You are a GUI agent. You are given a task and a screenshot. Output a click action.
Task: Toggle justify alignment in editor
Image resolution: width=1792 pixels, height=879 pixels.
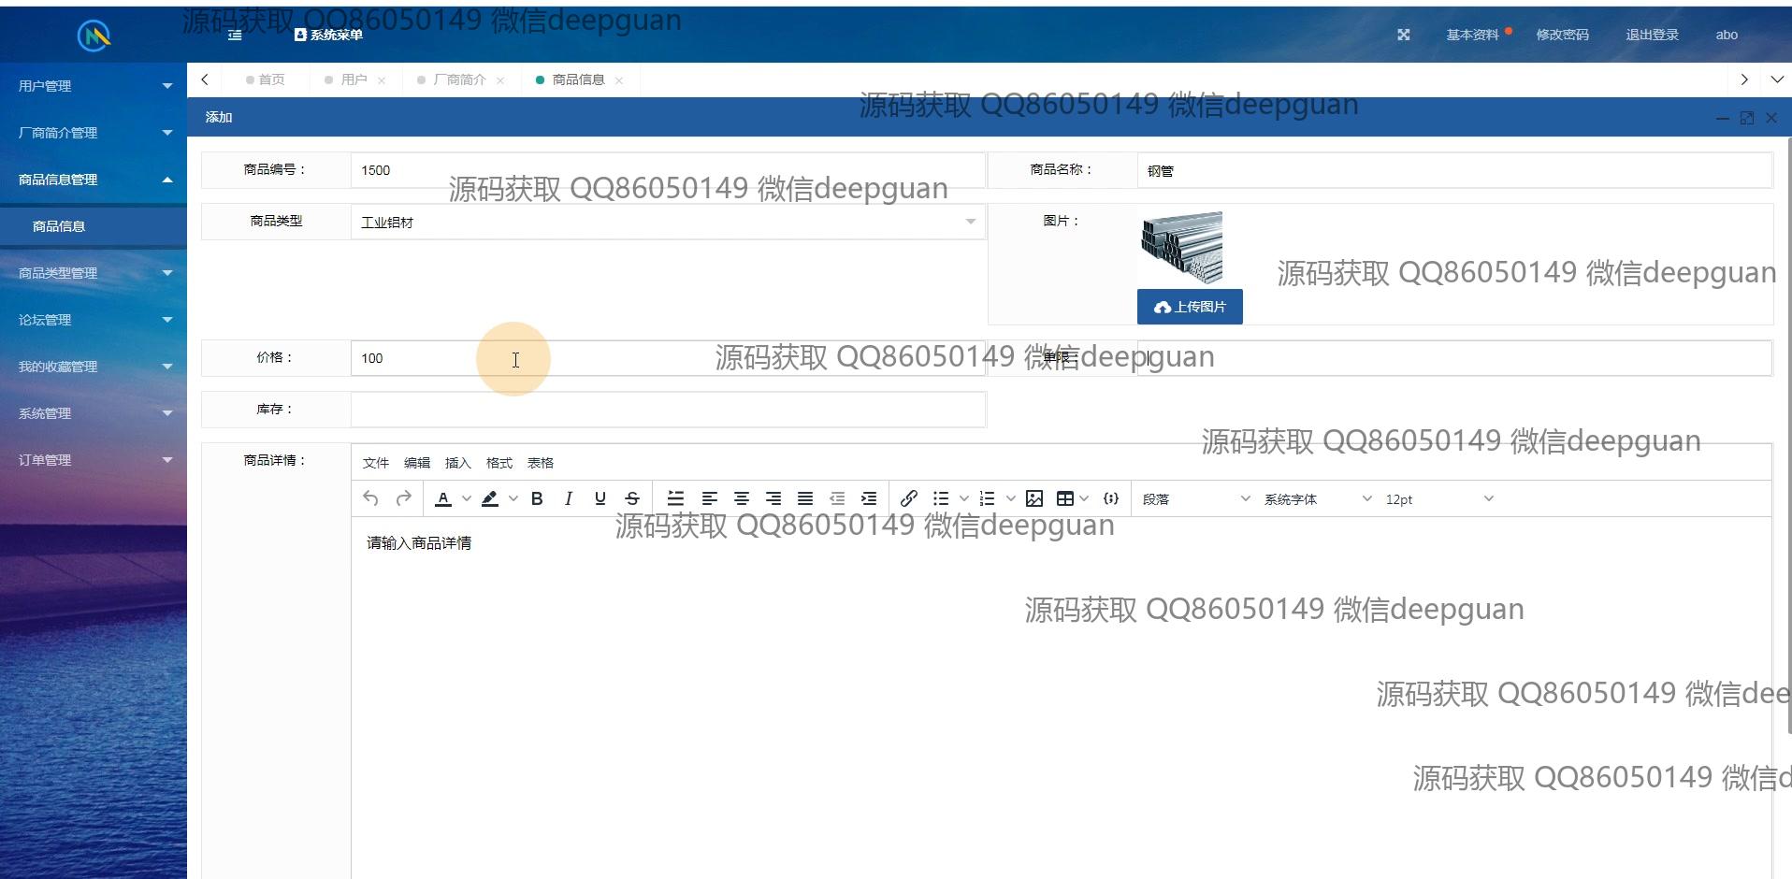pos(804,499)
